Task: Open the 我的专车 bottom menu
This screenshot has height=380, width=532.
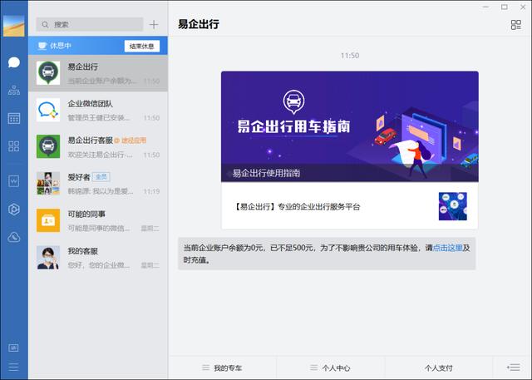Action: pyautogui.click(x=222, y=368)
